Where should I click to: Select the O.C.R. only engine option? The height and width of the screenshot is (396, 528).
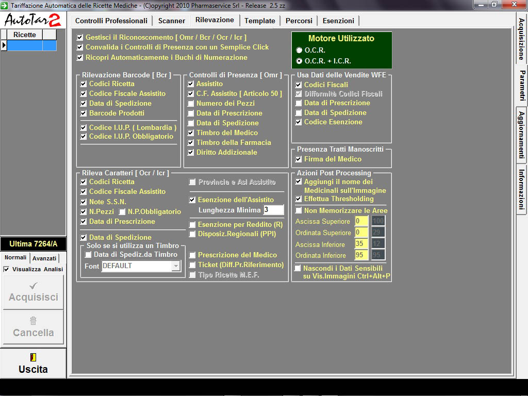[300, 51]
